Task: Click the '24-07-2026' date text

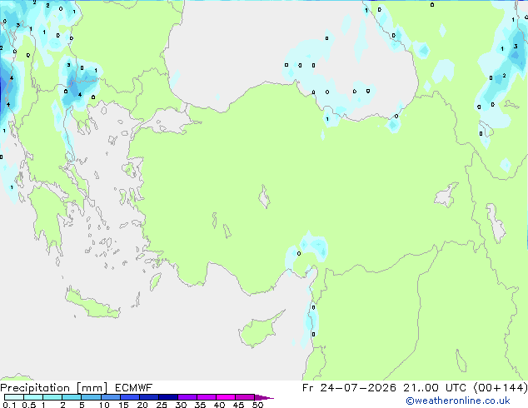Action: (358, 388)
